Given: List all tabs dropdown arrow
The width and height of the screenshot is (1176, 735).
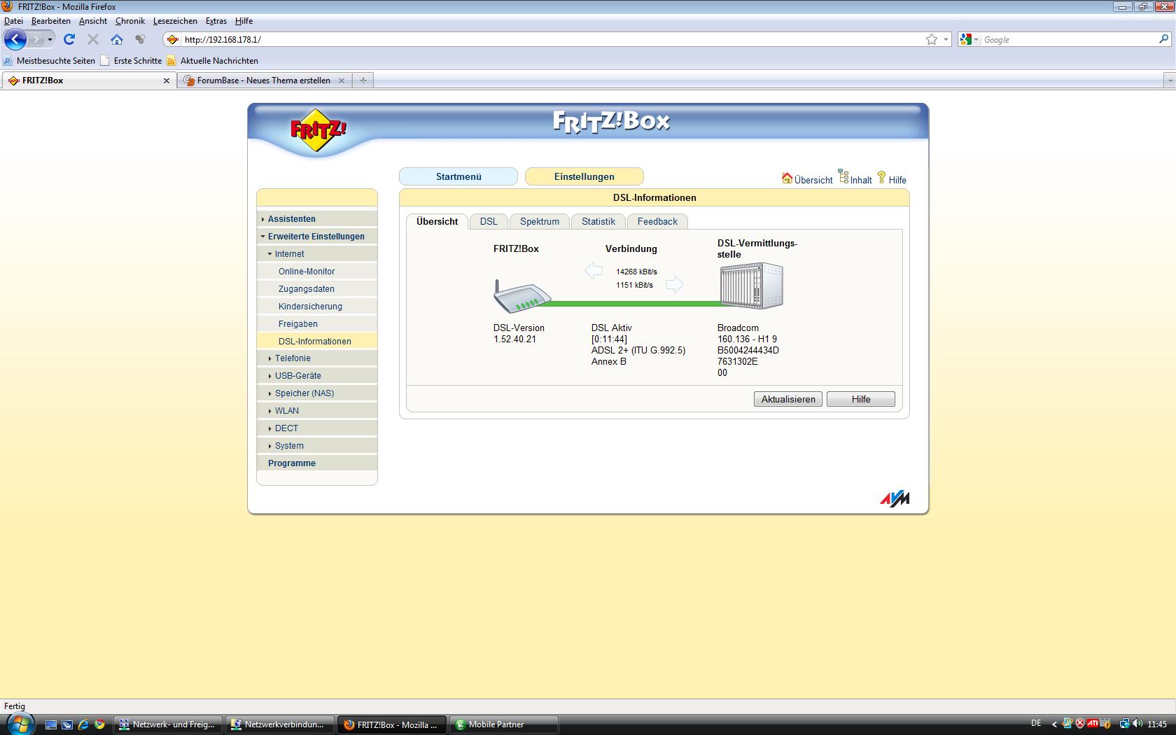Looking at the screenshot, I should point(1170,80).
